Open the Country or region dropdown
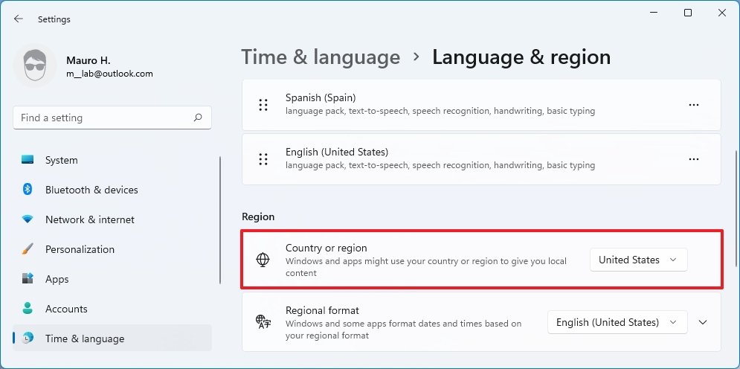The width and height of the screenshot is (740, 369). [638, 260]
